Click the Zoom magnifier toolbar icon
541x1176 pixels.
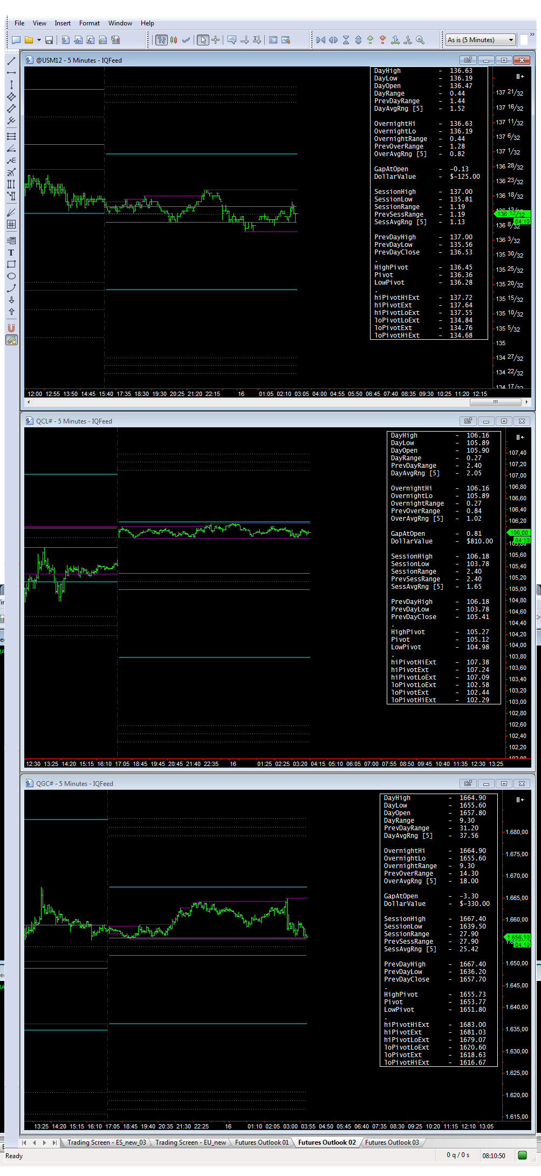(x=420, y=40)
